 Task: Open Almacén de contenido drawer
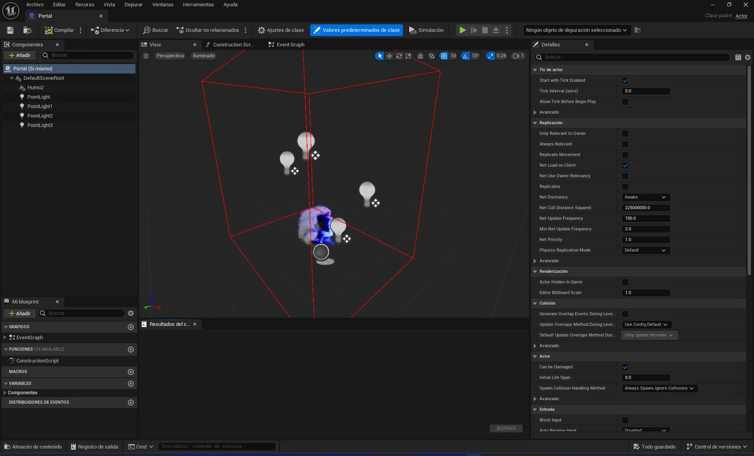click(x=33, y=447)
